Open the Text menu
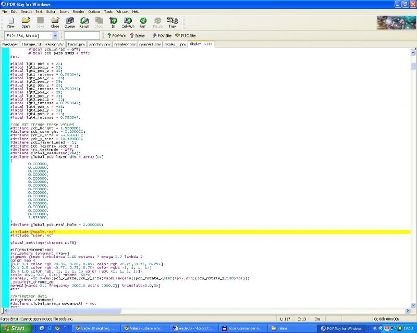 click(x=39, y=11)
